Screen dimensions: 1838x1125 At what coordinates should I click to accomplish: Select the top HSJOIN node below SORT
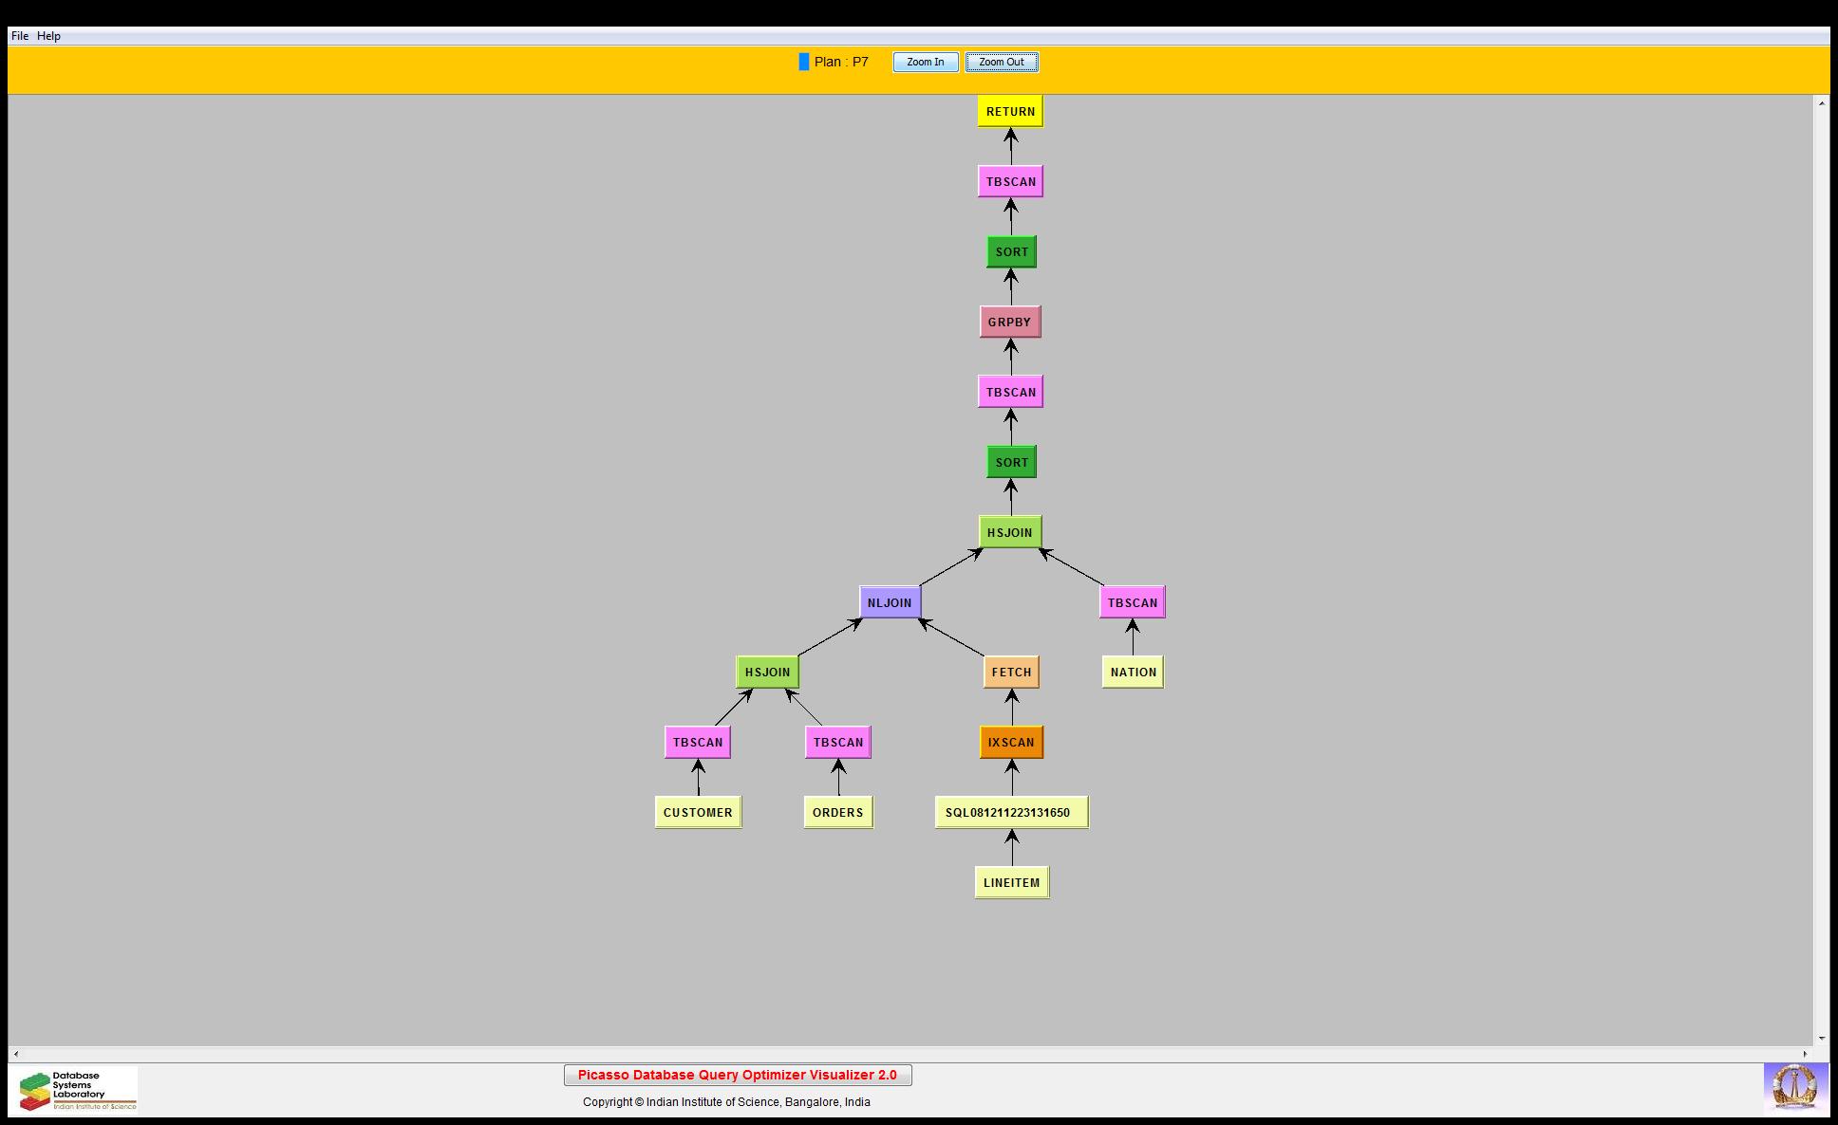click(1009, 532)
